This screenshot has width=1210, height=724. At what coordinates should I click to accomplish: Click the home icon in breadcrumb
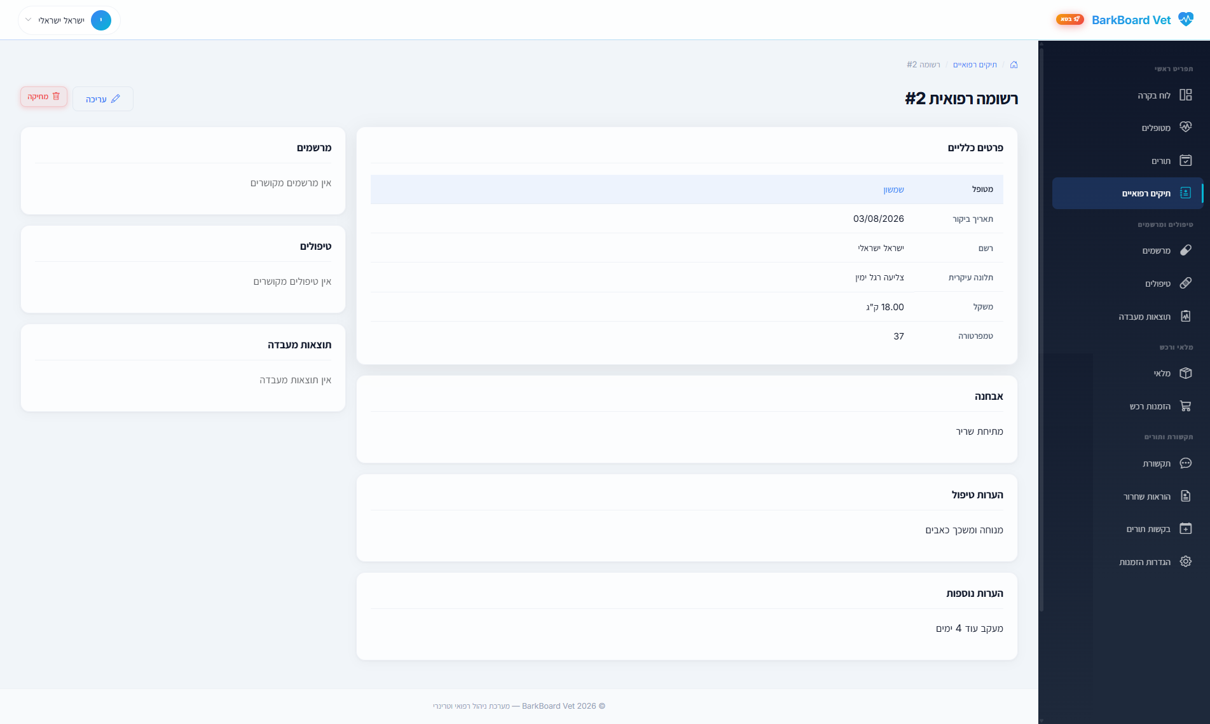(x=1014, y=65)
